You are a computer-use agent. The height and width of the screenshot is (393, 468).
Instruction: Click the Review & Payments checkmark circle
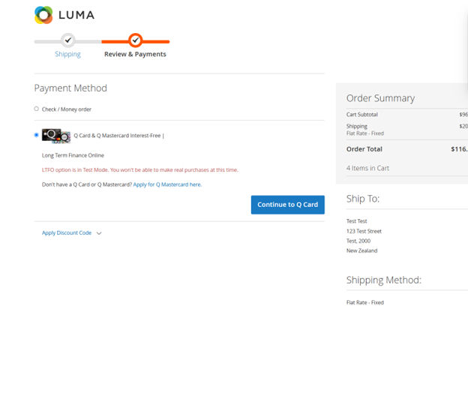(x=136, y=40)
